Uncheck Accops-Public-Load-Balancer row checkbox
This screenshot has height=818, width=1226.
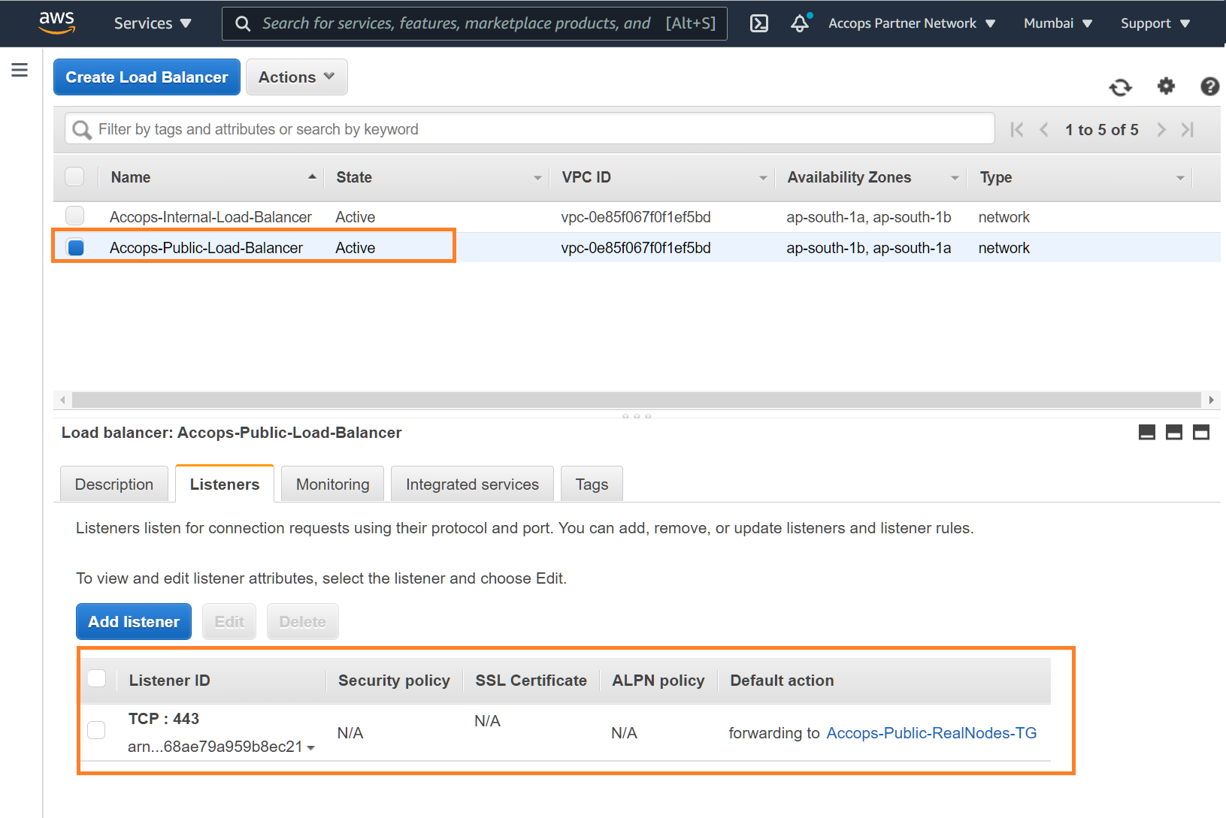tap(76, 247)
